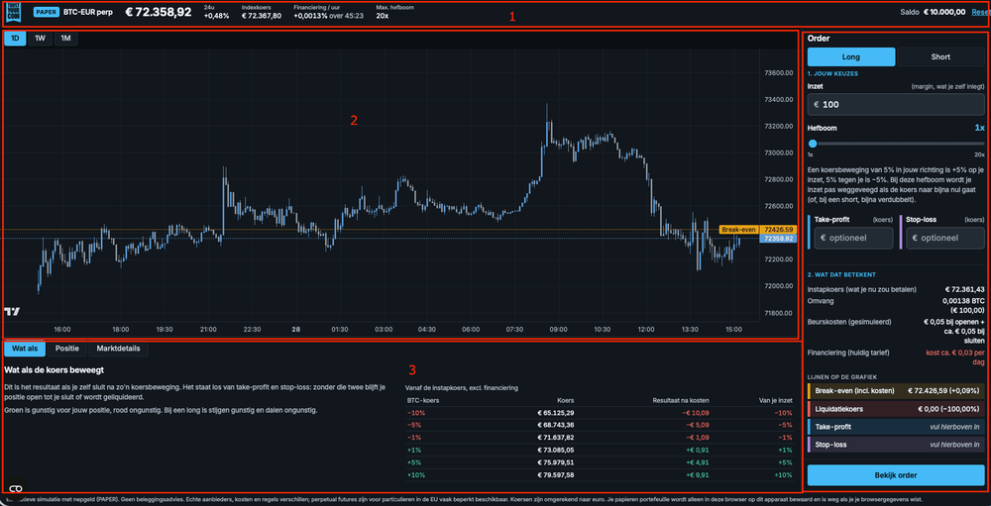The width and height of the screenshot is (991, 506).
Task: Click the Take-profit legend row
Action: pos(896,427)
